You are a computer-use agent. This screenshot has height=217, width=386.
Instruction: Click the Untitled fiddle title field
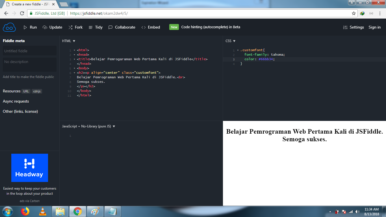tap(29, 51)
